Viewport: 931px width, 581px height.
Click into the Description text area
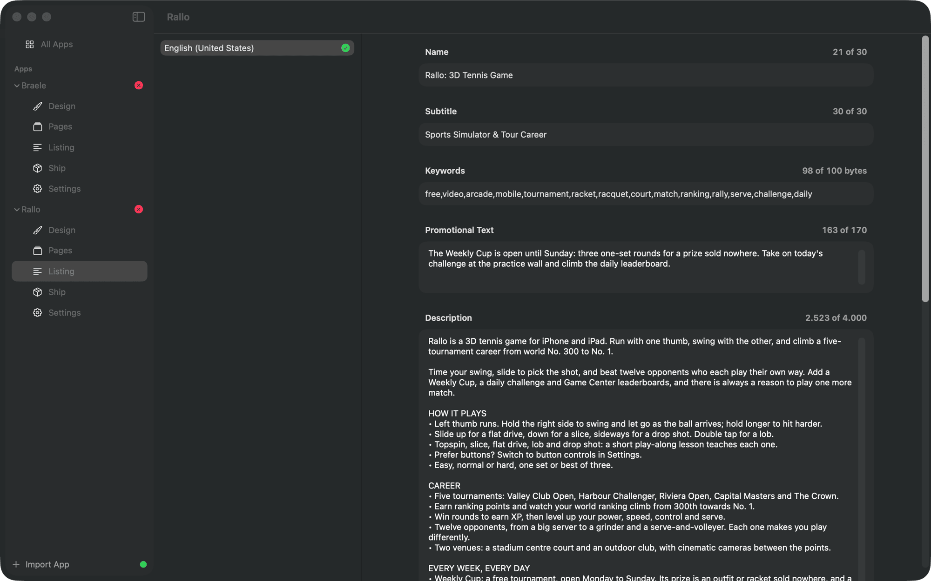[x=646, y=456]
